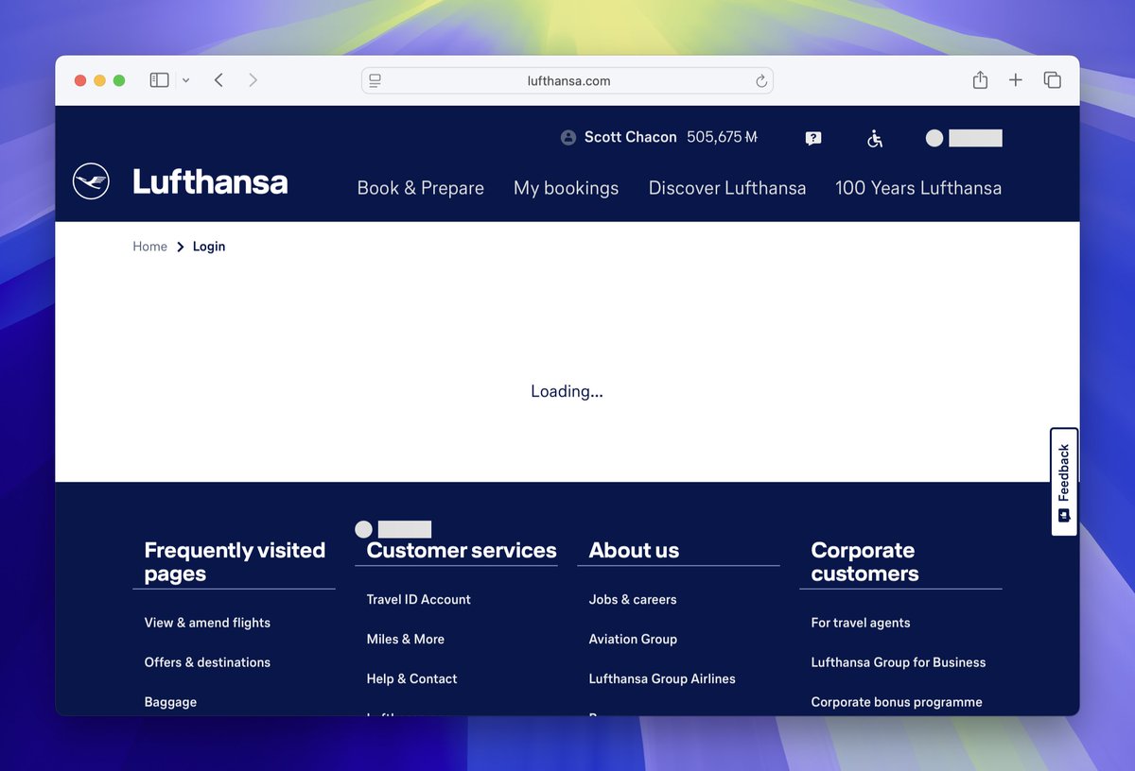
Task: Open Lufthansa Group for Business link
Action: pos(899,662)
